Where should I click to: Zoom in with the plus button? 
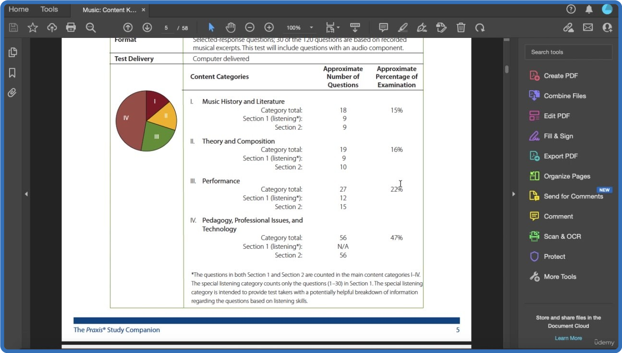[x=269, y=27]
